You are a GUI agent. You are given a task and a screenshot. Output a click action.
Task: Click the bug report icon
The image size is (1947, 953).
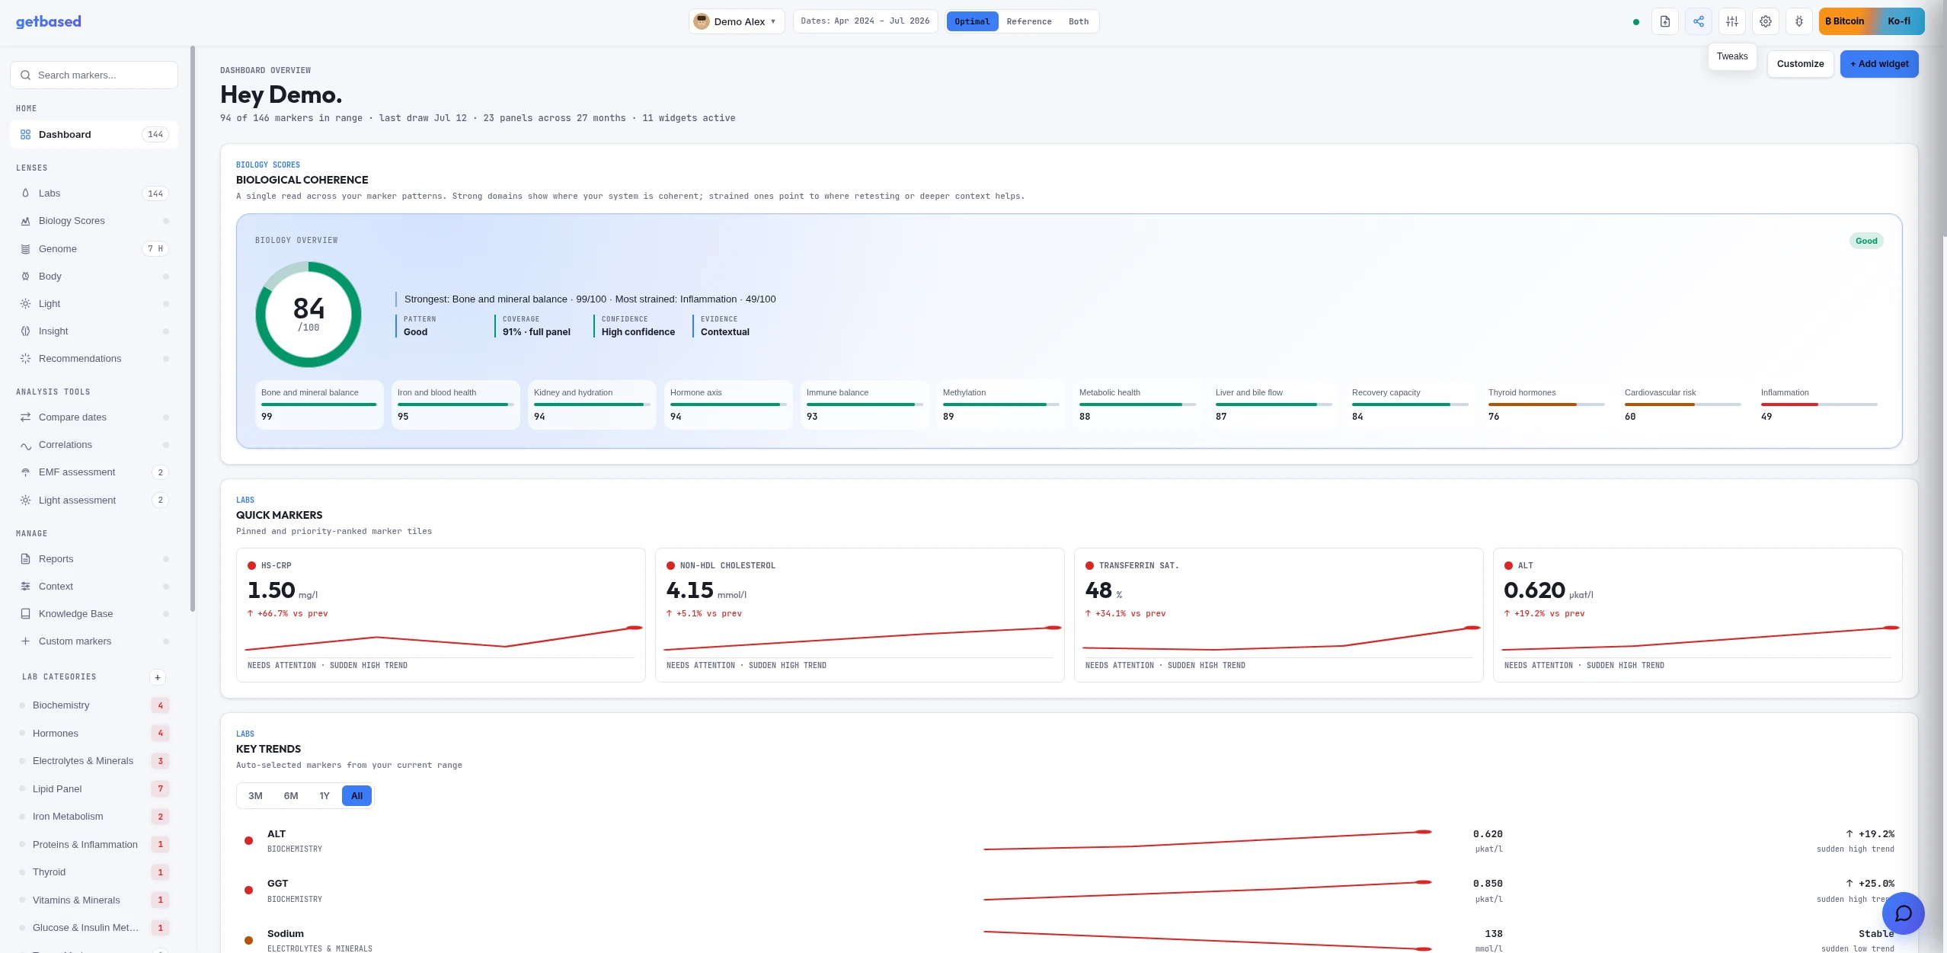(x=1799, y=21)
